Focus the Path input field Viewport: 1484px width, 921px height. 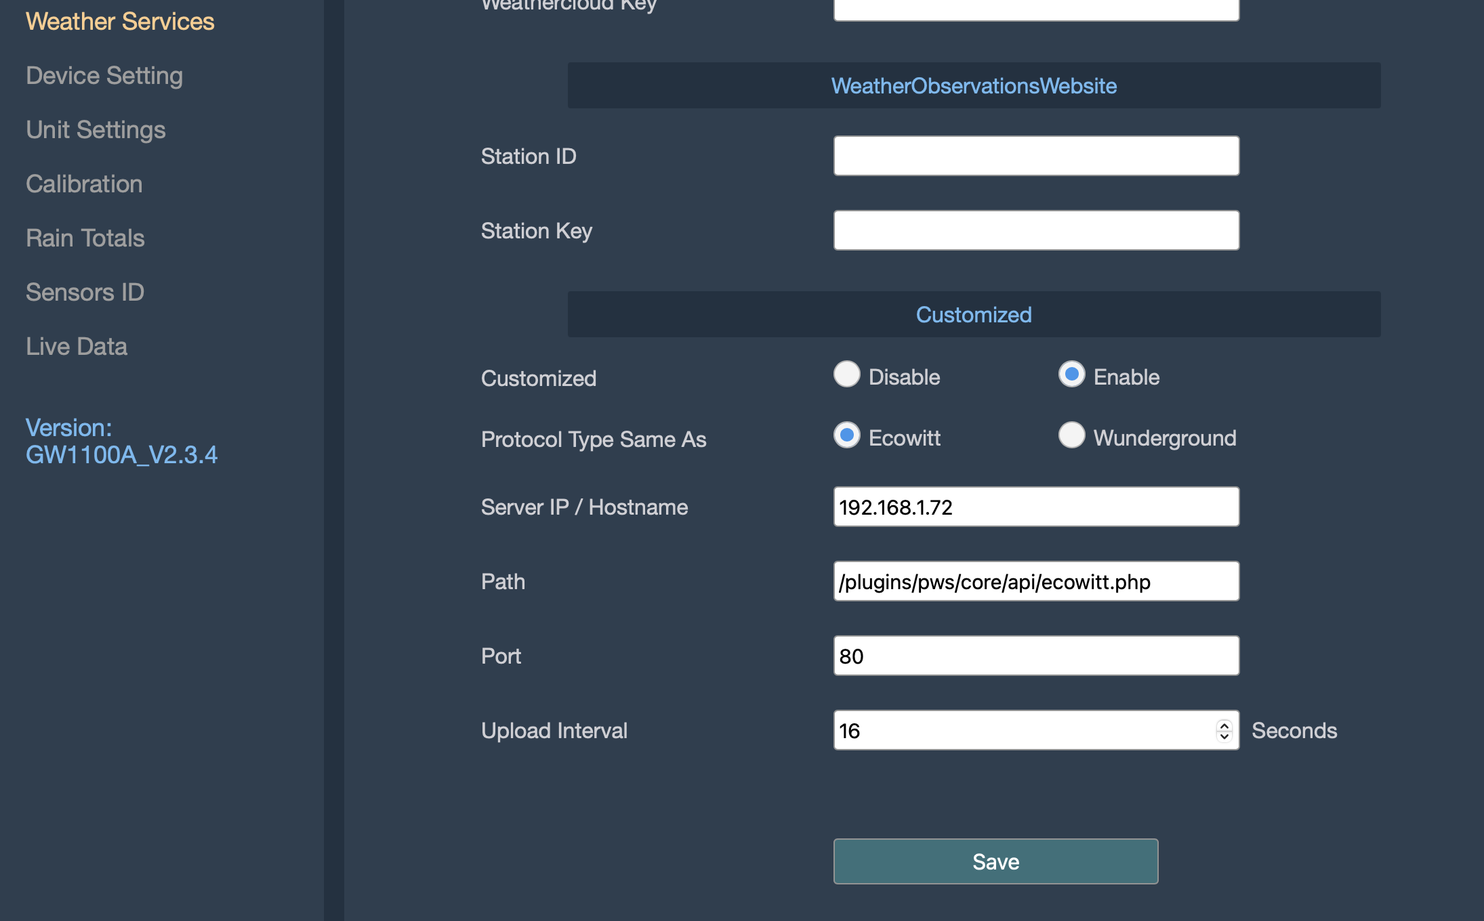point(1036,581)
